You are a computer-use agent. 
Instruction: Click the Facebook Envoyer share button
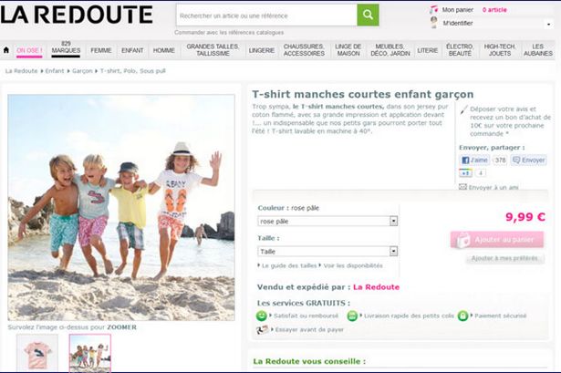tap(528, 160)
